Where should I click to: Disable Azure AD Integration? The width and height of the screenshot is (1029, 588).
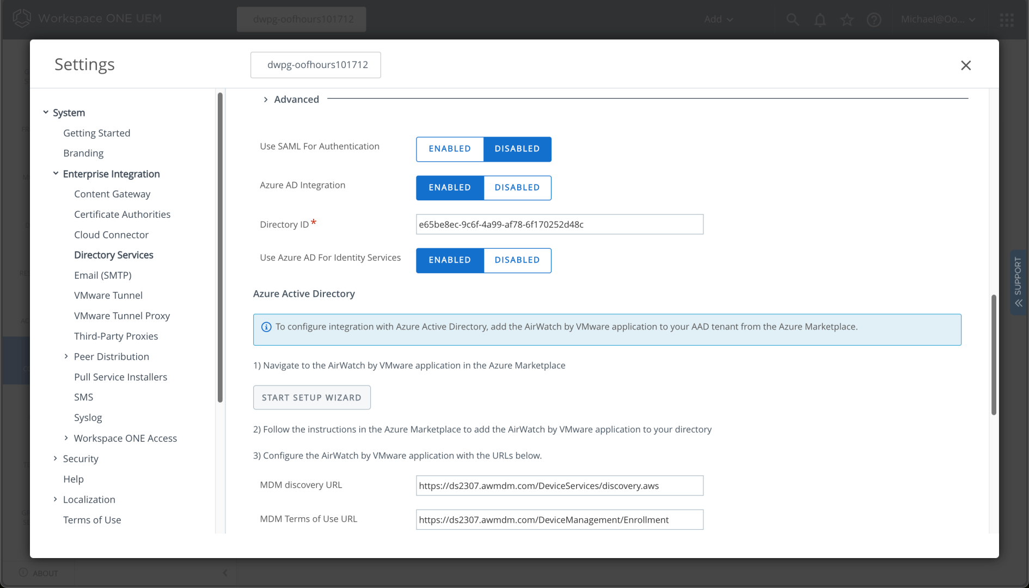(517, 188)
